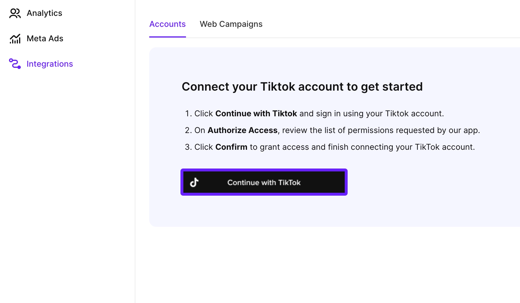Viewport: 520px width, 303px height.
Task: Click the highlighted Integrations sidebar entry
Action: click(x=50, y=64)
